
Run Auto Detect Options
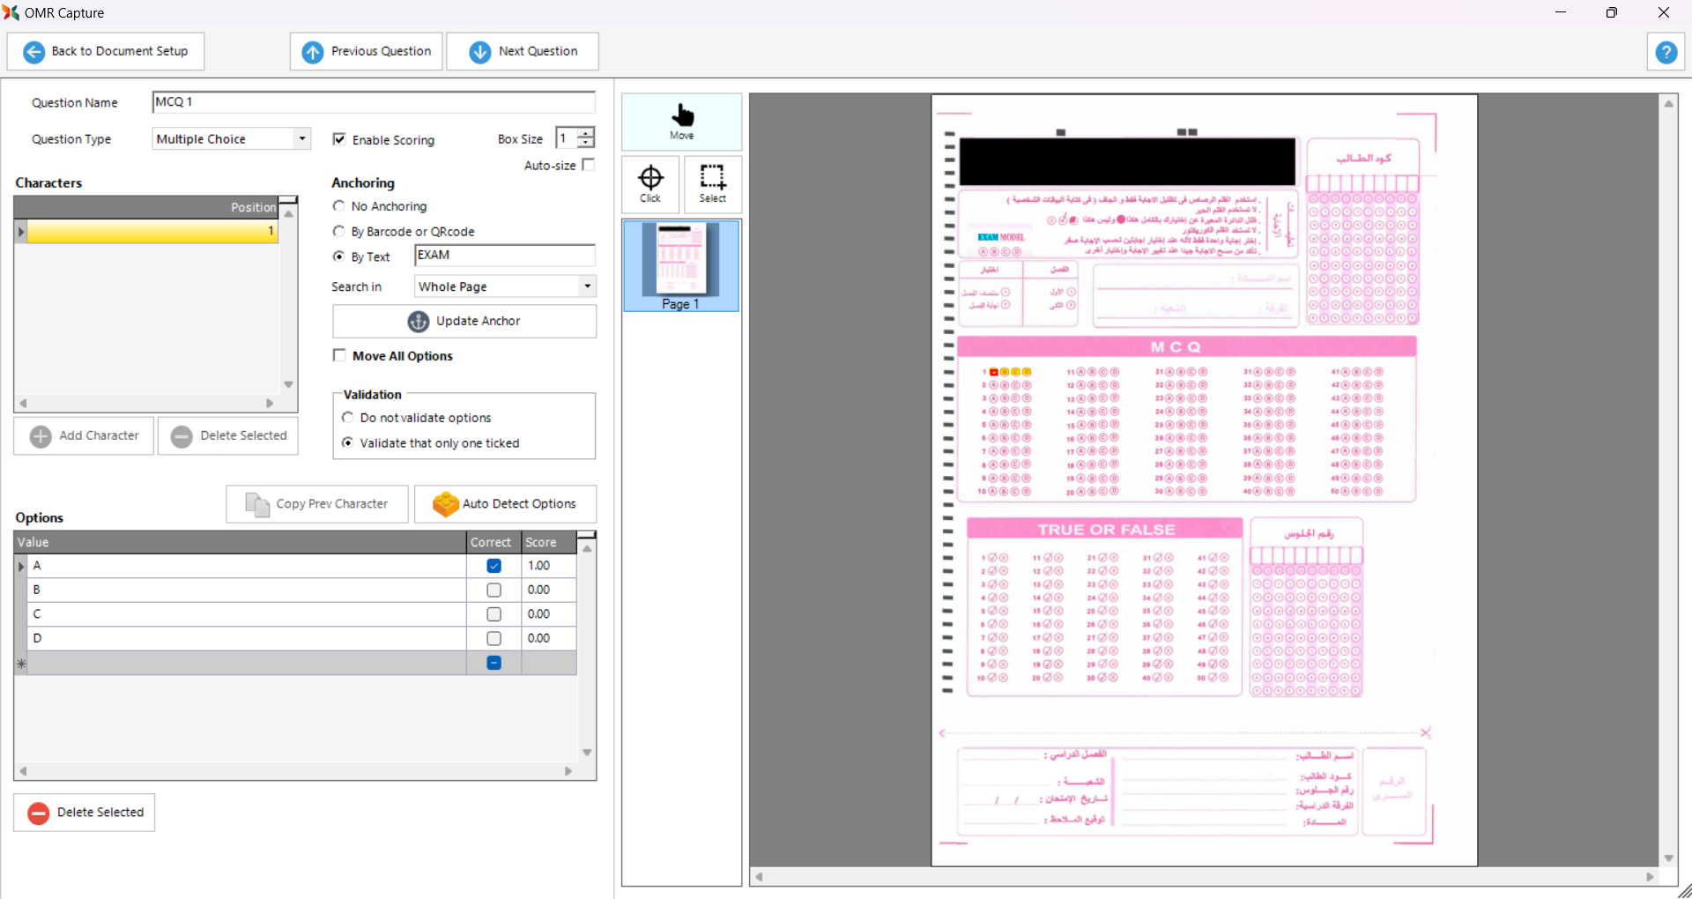[x=505, y=504]
